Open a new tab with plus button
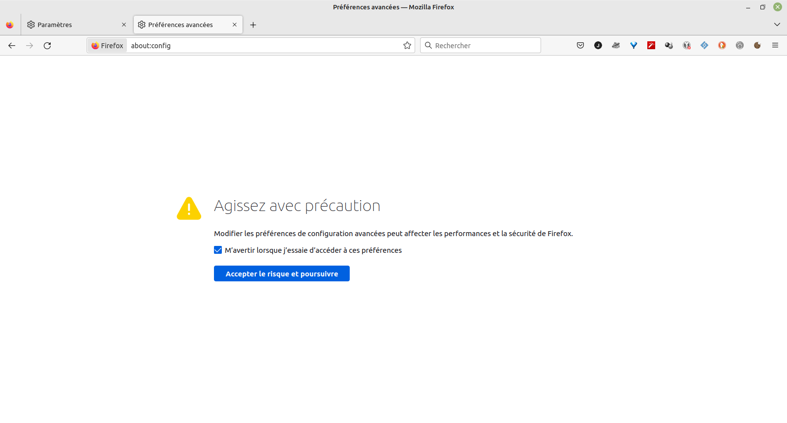The width and height of the screenshot is (787, 423). pyautogui.click(x=253, y=25)
